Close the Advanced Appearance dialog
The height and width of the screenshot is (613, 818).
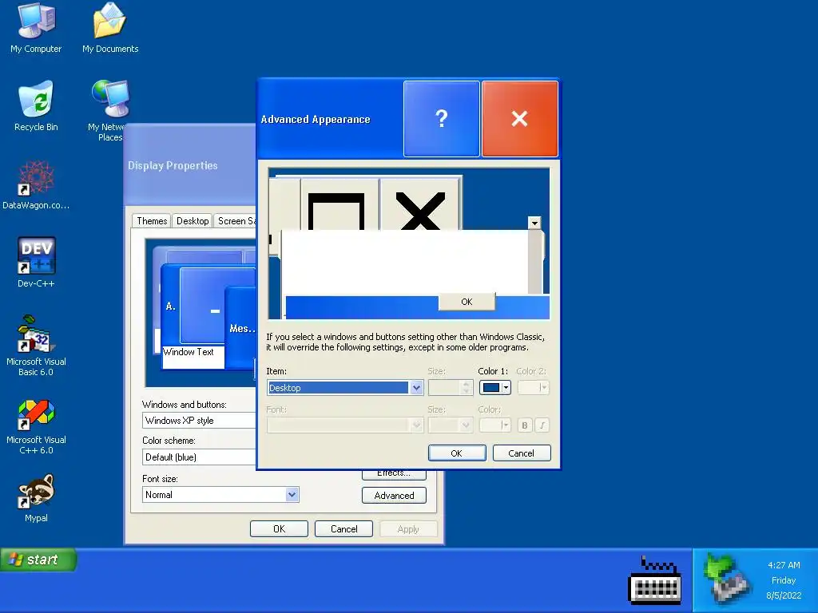[x=519, y=119]
